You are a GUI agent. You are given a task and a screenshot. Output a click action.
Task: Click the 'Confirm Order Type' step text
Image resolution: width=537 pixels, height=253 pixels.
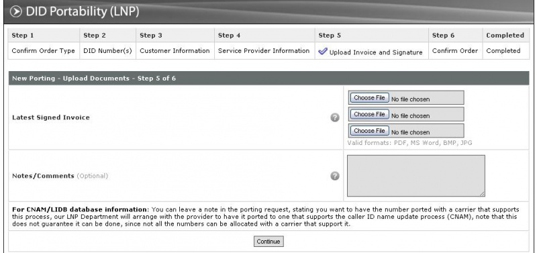point(43,51)
